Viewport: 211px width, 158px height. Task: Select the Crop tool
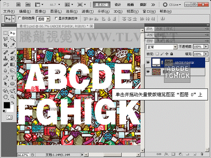pyautogui.click(x=5, y=45)
